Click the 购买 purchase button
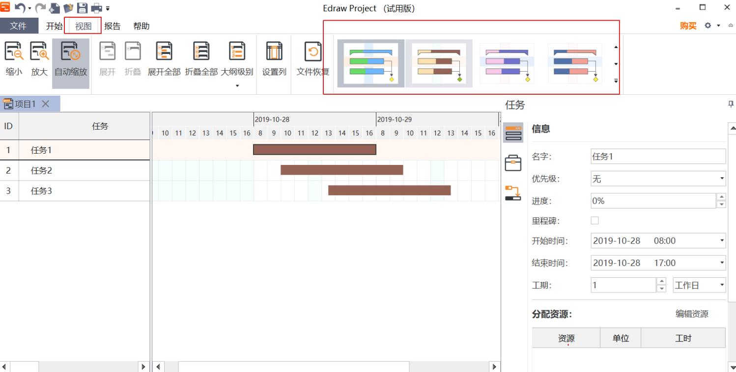 point(688,26)
